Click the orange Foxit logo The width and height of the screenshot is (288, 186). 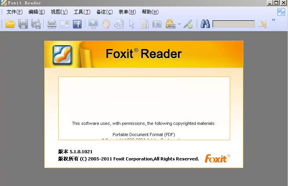click(217, 158)
